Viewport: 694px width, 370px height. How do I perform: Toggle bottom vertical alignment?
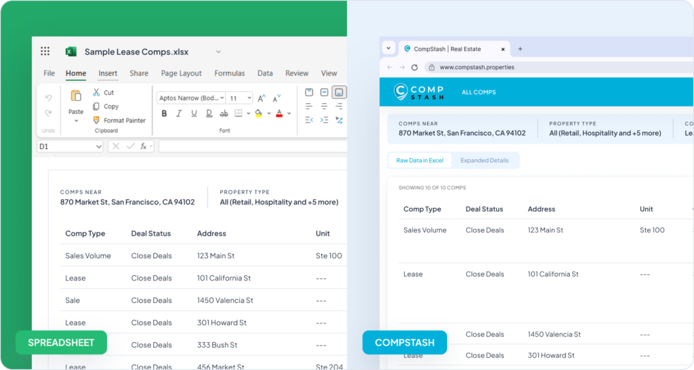tap(339, 92)
